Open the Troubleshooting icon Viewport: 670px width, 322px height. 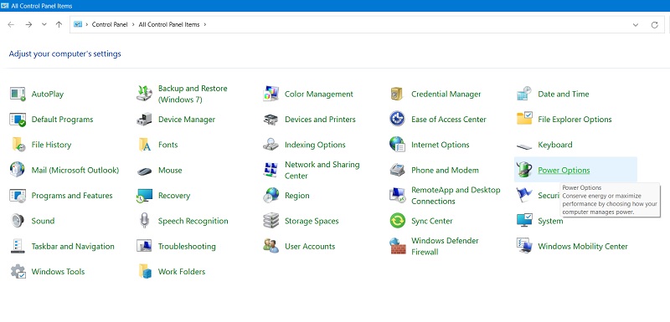[x=144, y=246]
